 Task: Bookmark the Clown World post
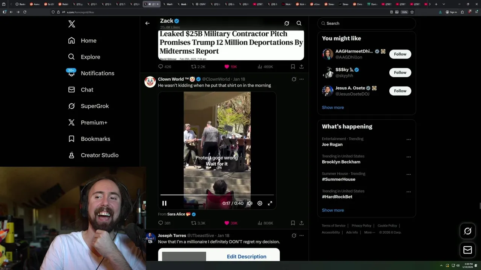[293, 223]
